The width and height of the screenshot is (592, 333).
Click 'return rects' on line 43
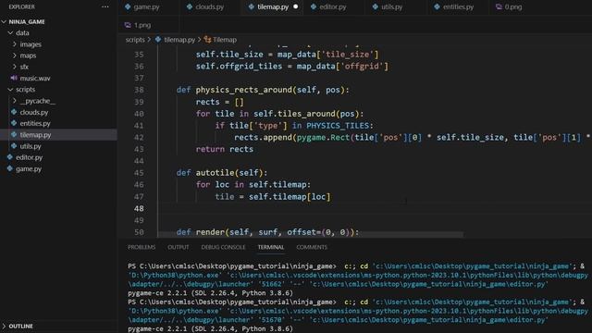click(x=224, y=149)
